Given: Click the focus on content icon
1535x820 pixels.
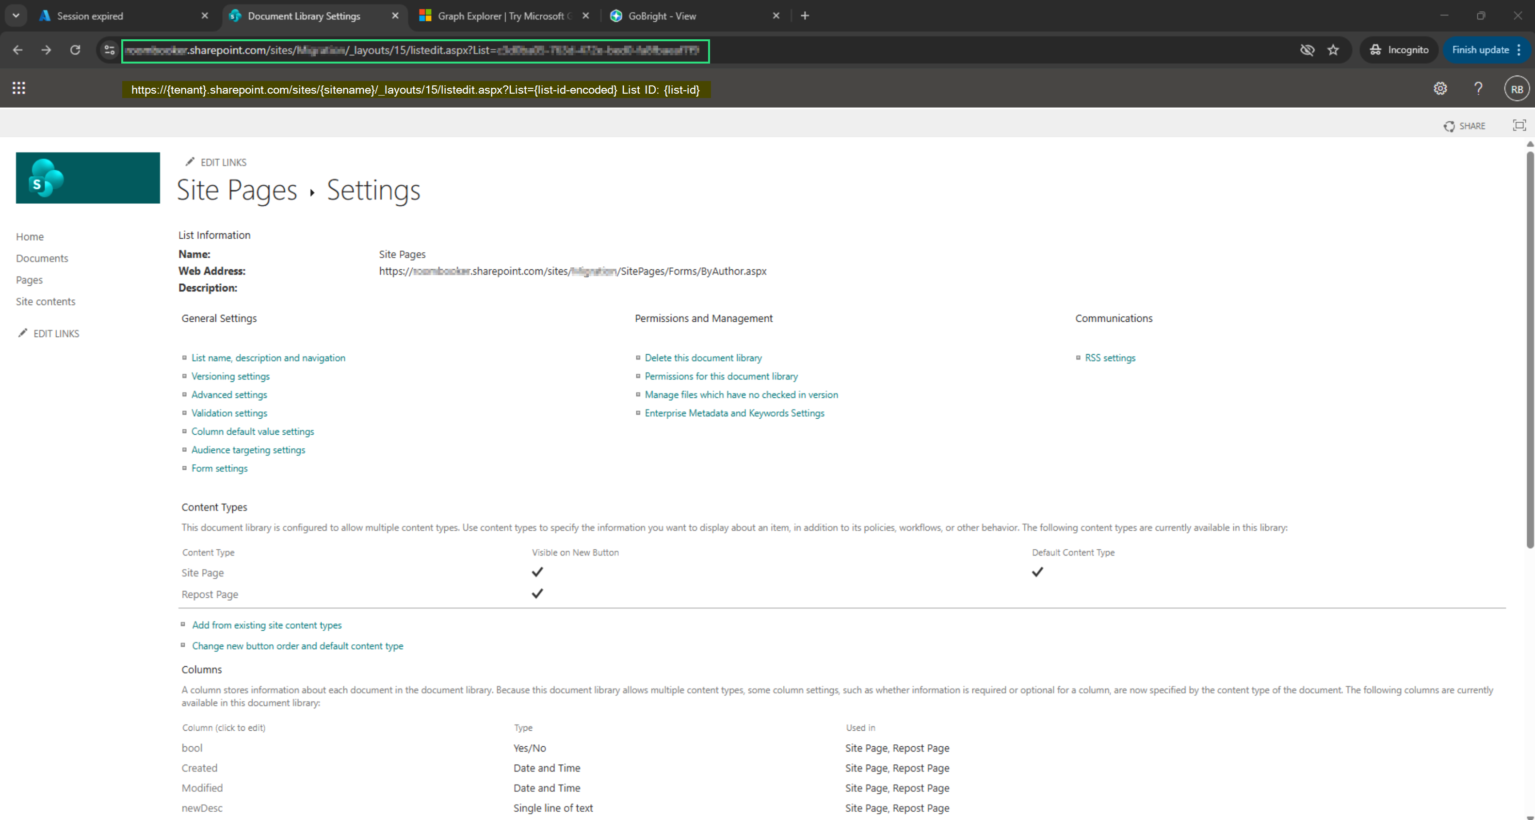Looking at the screenshot, I should point(1519,125).
